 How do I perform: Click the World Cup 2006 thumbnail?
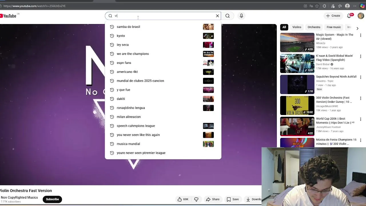click(297, 126)
